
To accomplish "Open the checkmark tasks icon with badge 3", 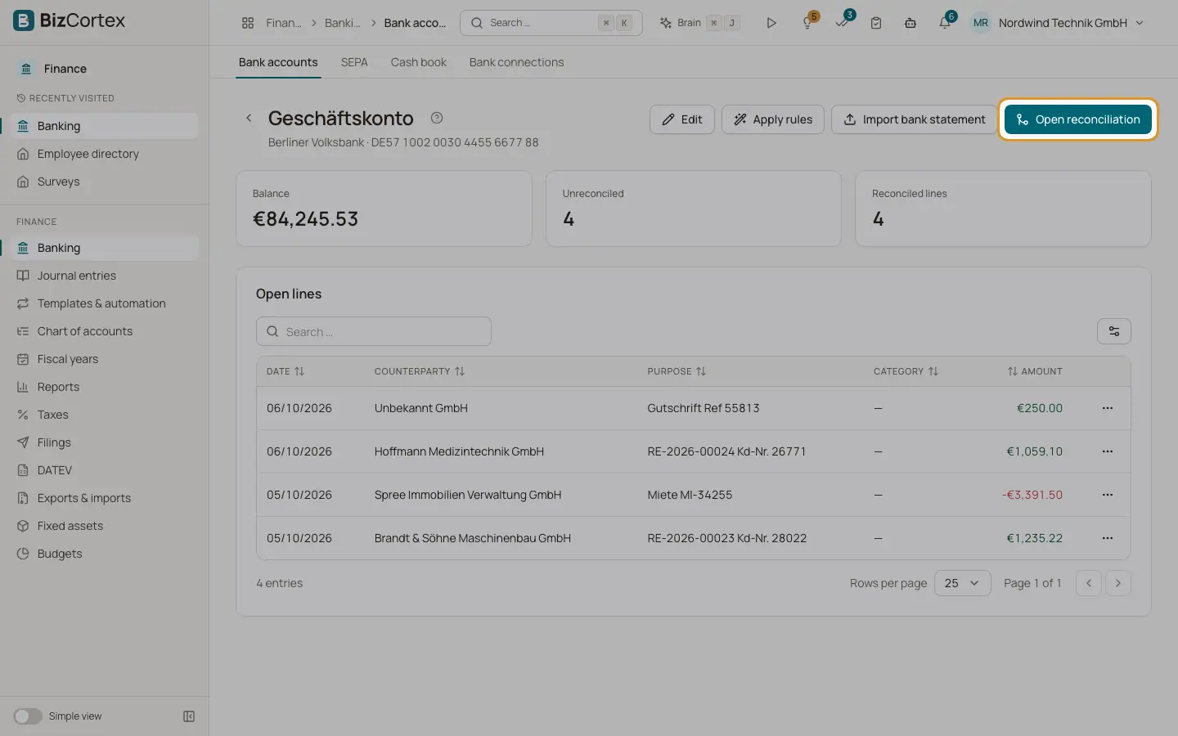I will pyautogui.click(x=843, y=23).
